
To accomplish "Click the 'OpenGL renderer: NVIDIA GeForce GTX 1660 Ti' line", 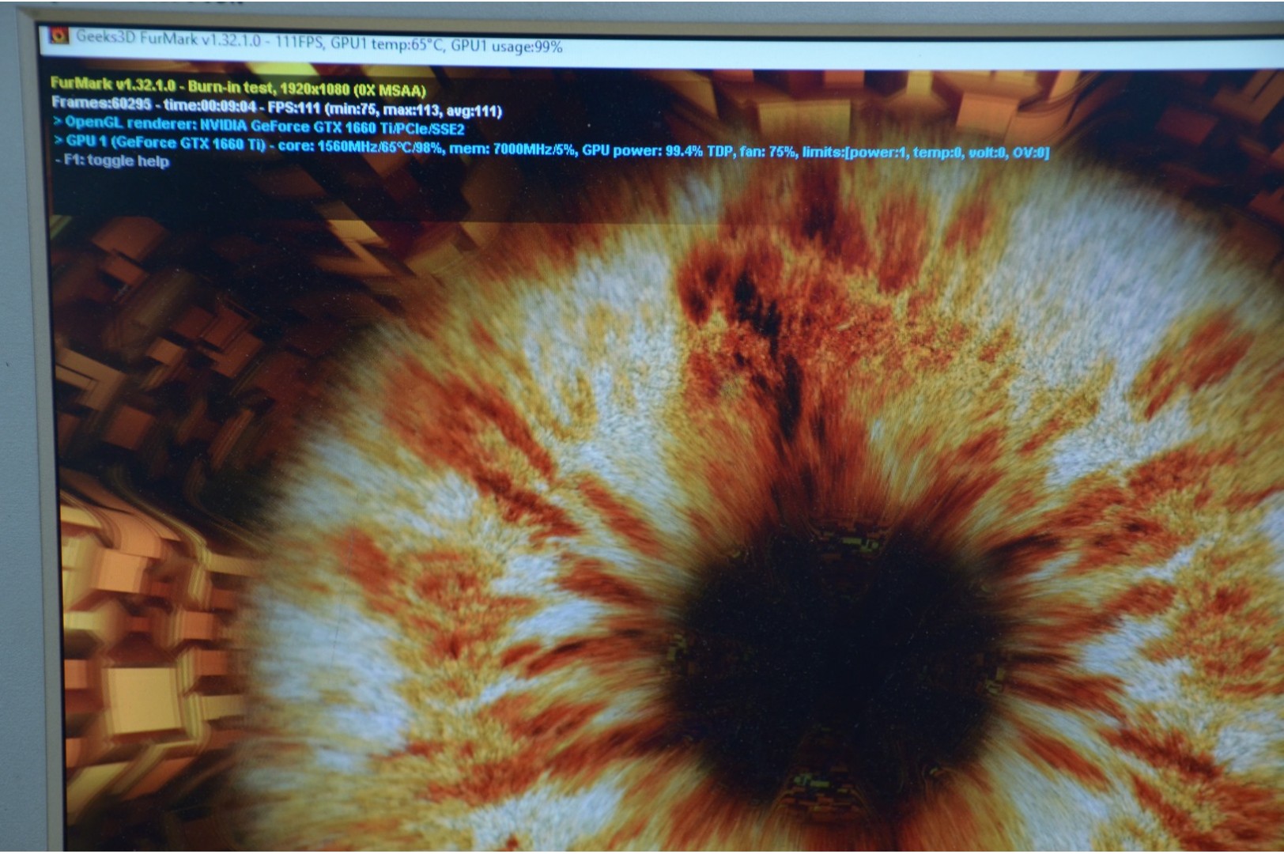I will (259, 126).
